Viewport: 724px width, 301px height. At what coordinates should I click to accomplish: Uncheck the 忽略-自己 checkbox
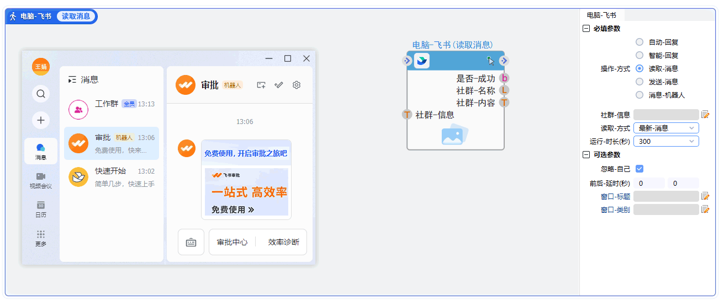(x=640, y=169)
